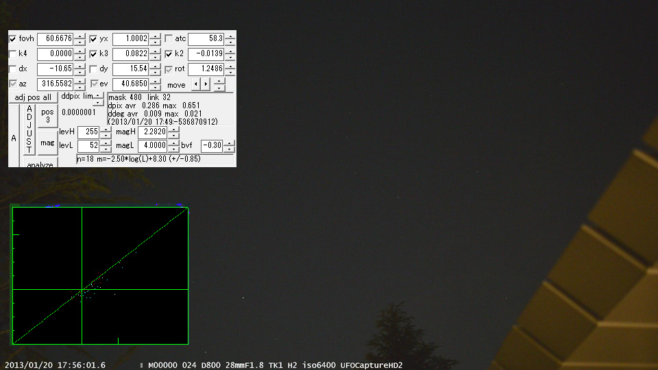Click the move right arrow button
Image resolution: width=658 pixels, height=370 pixels.
[x=205, y=84]
